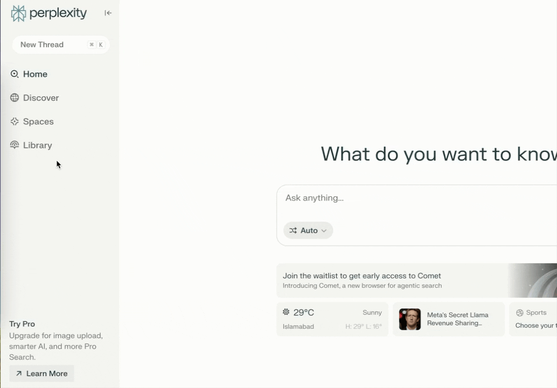Click the Spaces sparkle icon

pos(15,121)
